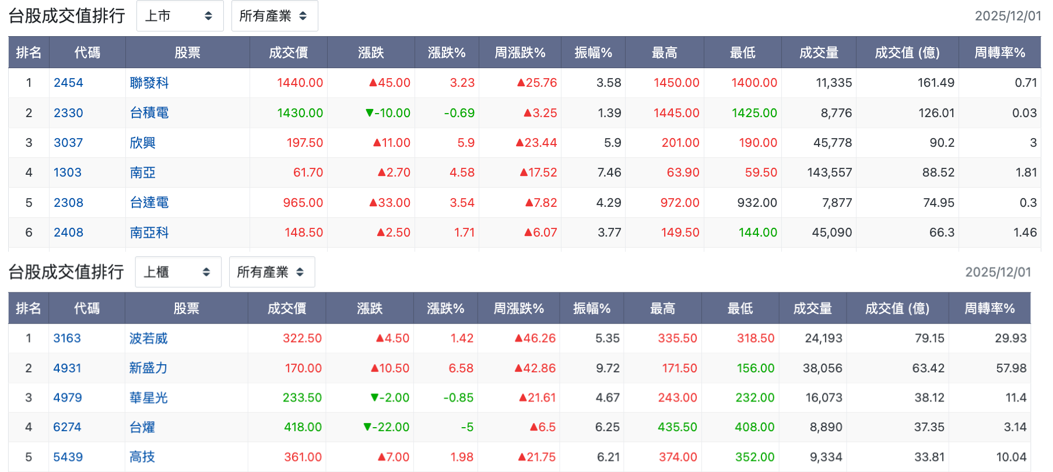The image size is (1053, 472).
Task: Click the 周漲跌% header in the top table
Action: [x=520, y=52]
